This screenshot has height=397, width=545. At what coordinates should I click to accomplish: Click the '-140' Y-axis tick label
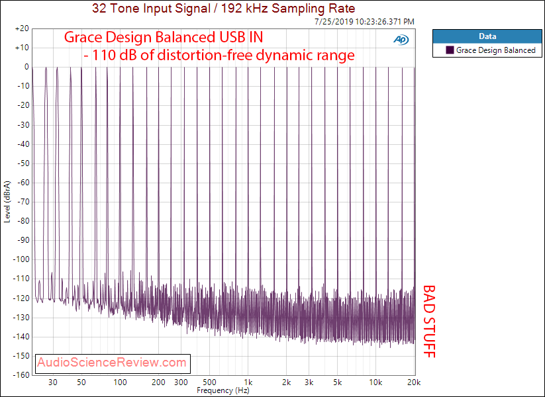21,337
